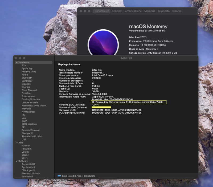
Task: Select 'iMac Pro di Eniac' in the path bar
Action: tap(71, 176)
